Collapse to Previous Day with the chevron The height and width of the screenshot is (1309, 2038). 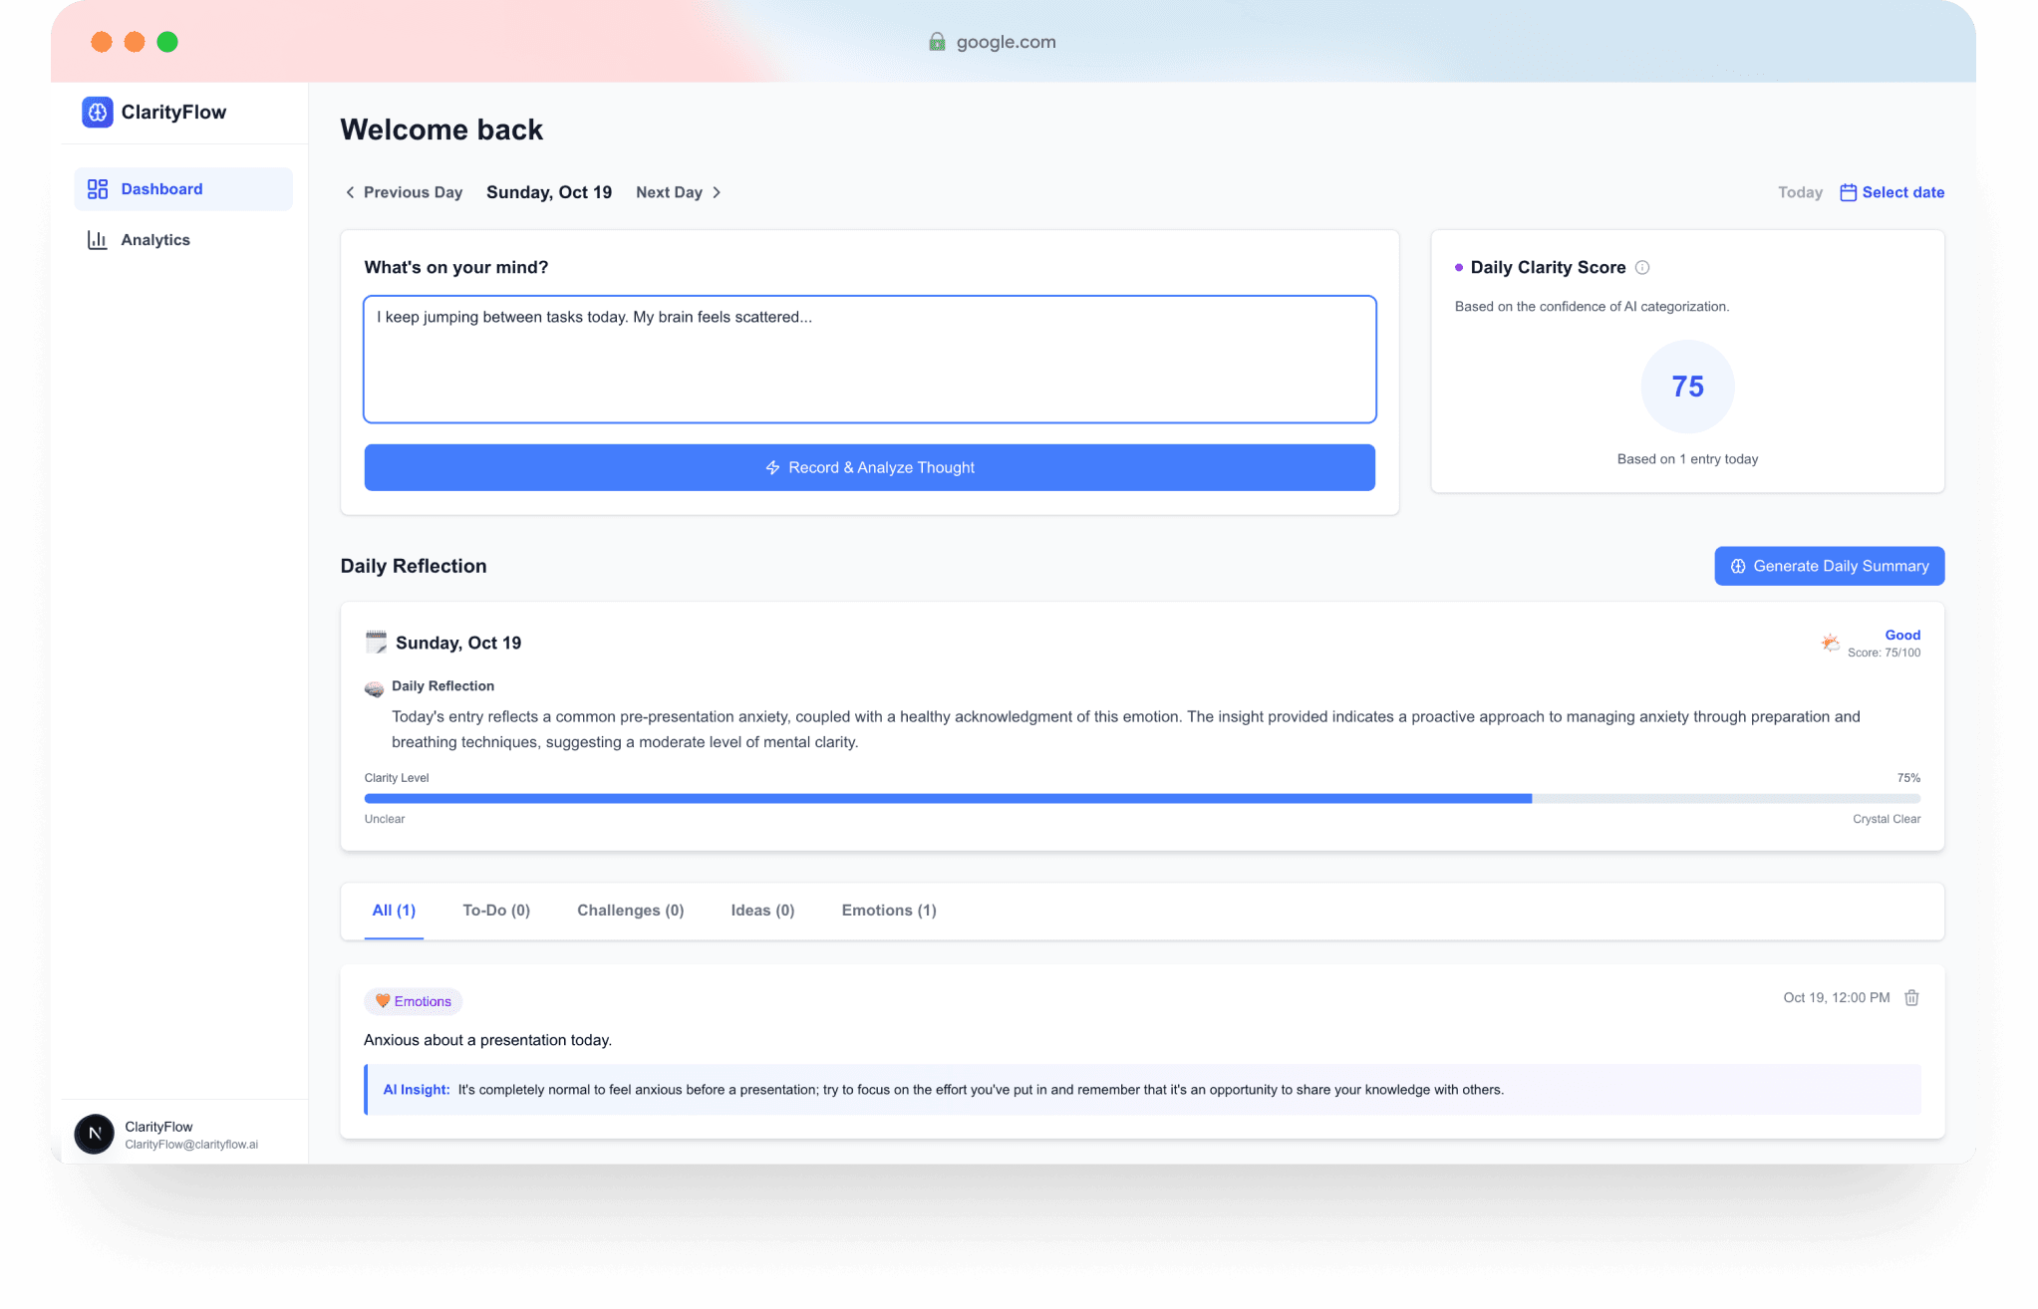[350, 191]
